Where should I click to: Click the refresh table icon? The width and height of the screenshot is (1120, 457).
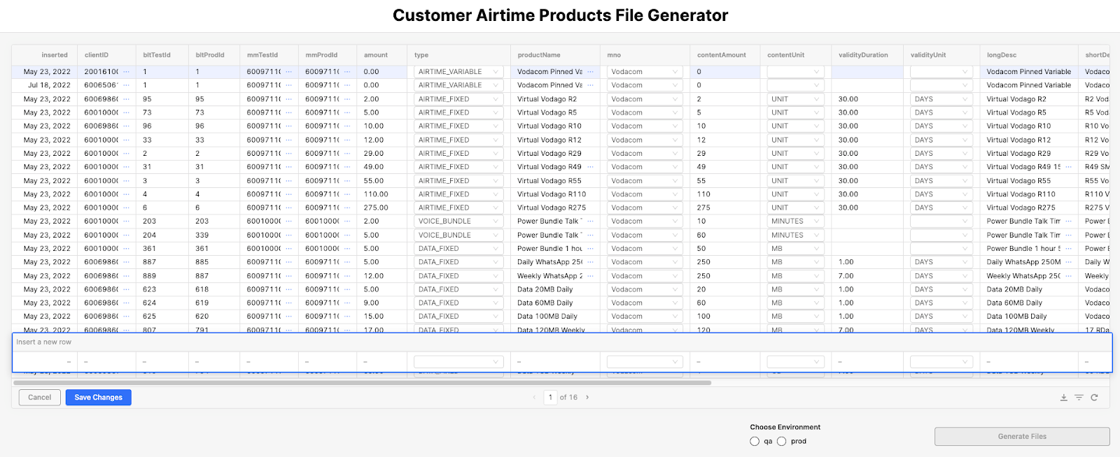(1094, 398)
